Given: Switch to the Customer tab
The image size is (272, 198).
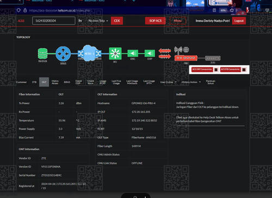Looking at the screenshot, I should [x=21, y=82].
